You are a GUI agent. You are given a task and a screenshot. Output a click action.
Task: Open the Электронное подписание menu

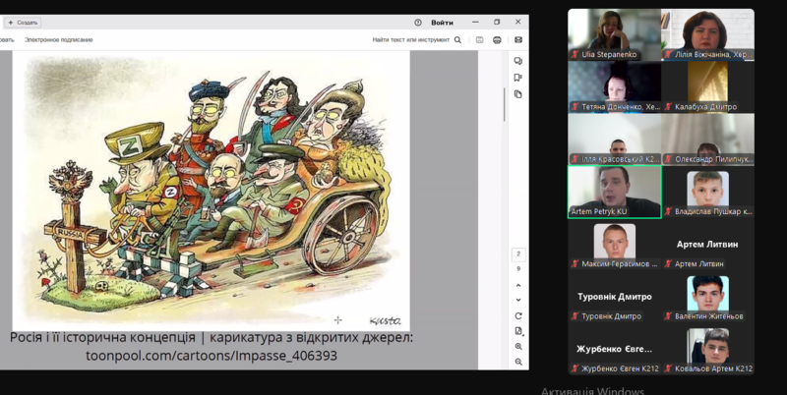[x=59, y=40]
